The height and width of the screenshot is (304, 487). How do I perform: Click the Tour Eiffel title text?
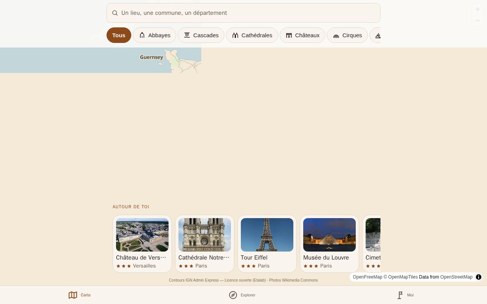pyautogui.click(x=254, y=258)
